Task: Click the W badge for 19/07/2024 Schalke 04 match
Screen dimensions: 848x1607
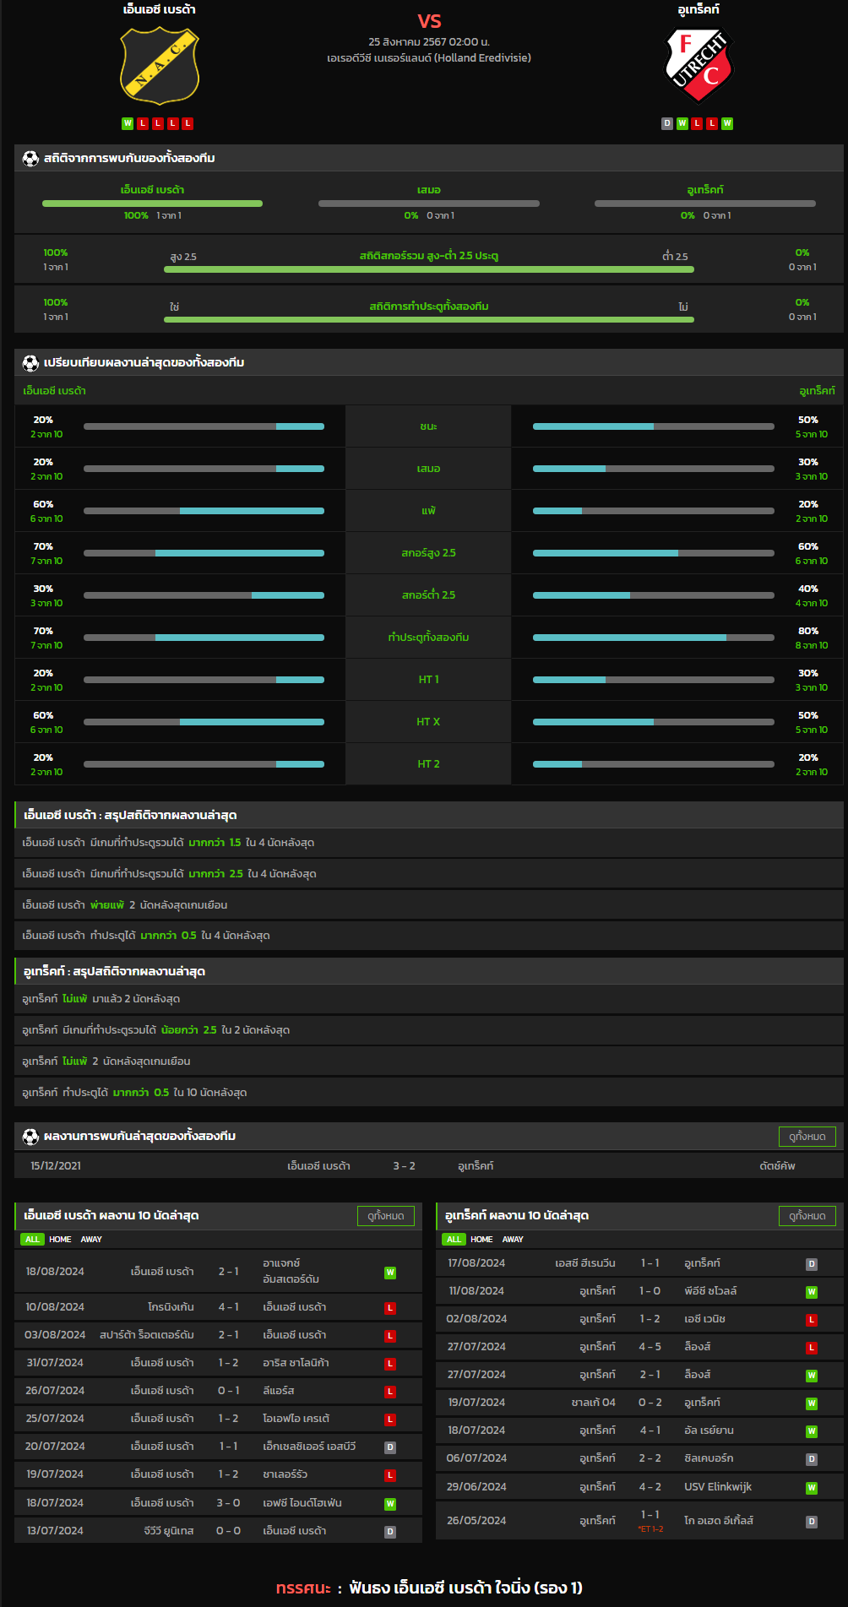Action: point(812,1403)
